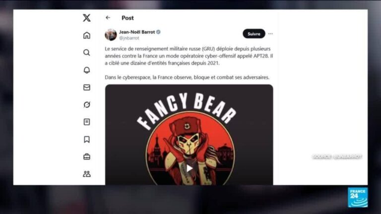The height and width of the screenshot is (214, 381).
Task: Open Jean-Noël Barrot's profile picture
Action: (x=111, y=35)
